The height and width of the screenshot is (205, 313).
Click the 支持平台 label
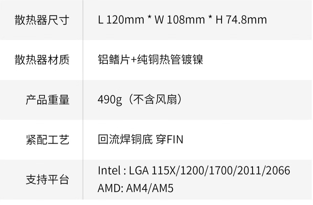coord(47,179)
